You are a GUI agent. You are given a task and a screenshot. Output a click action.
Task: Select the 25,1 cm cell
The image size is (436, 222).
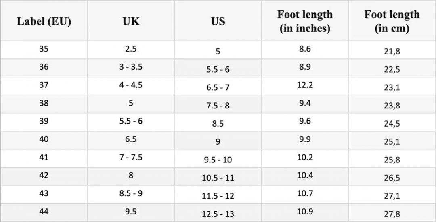[392, 141]
